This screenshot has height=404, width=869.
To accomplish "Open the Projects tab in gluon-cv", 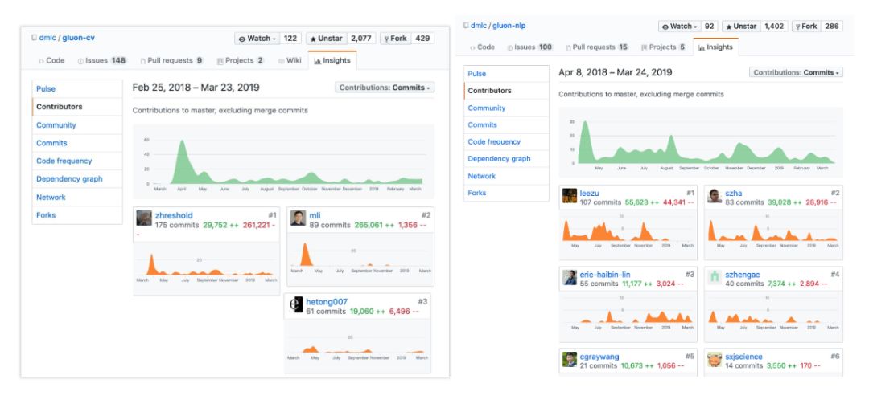I will pos(241,60).
